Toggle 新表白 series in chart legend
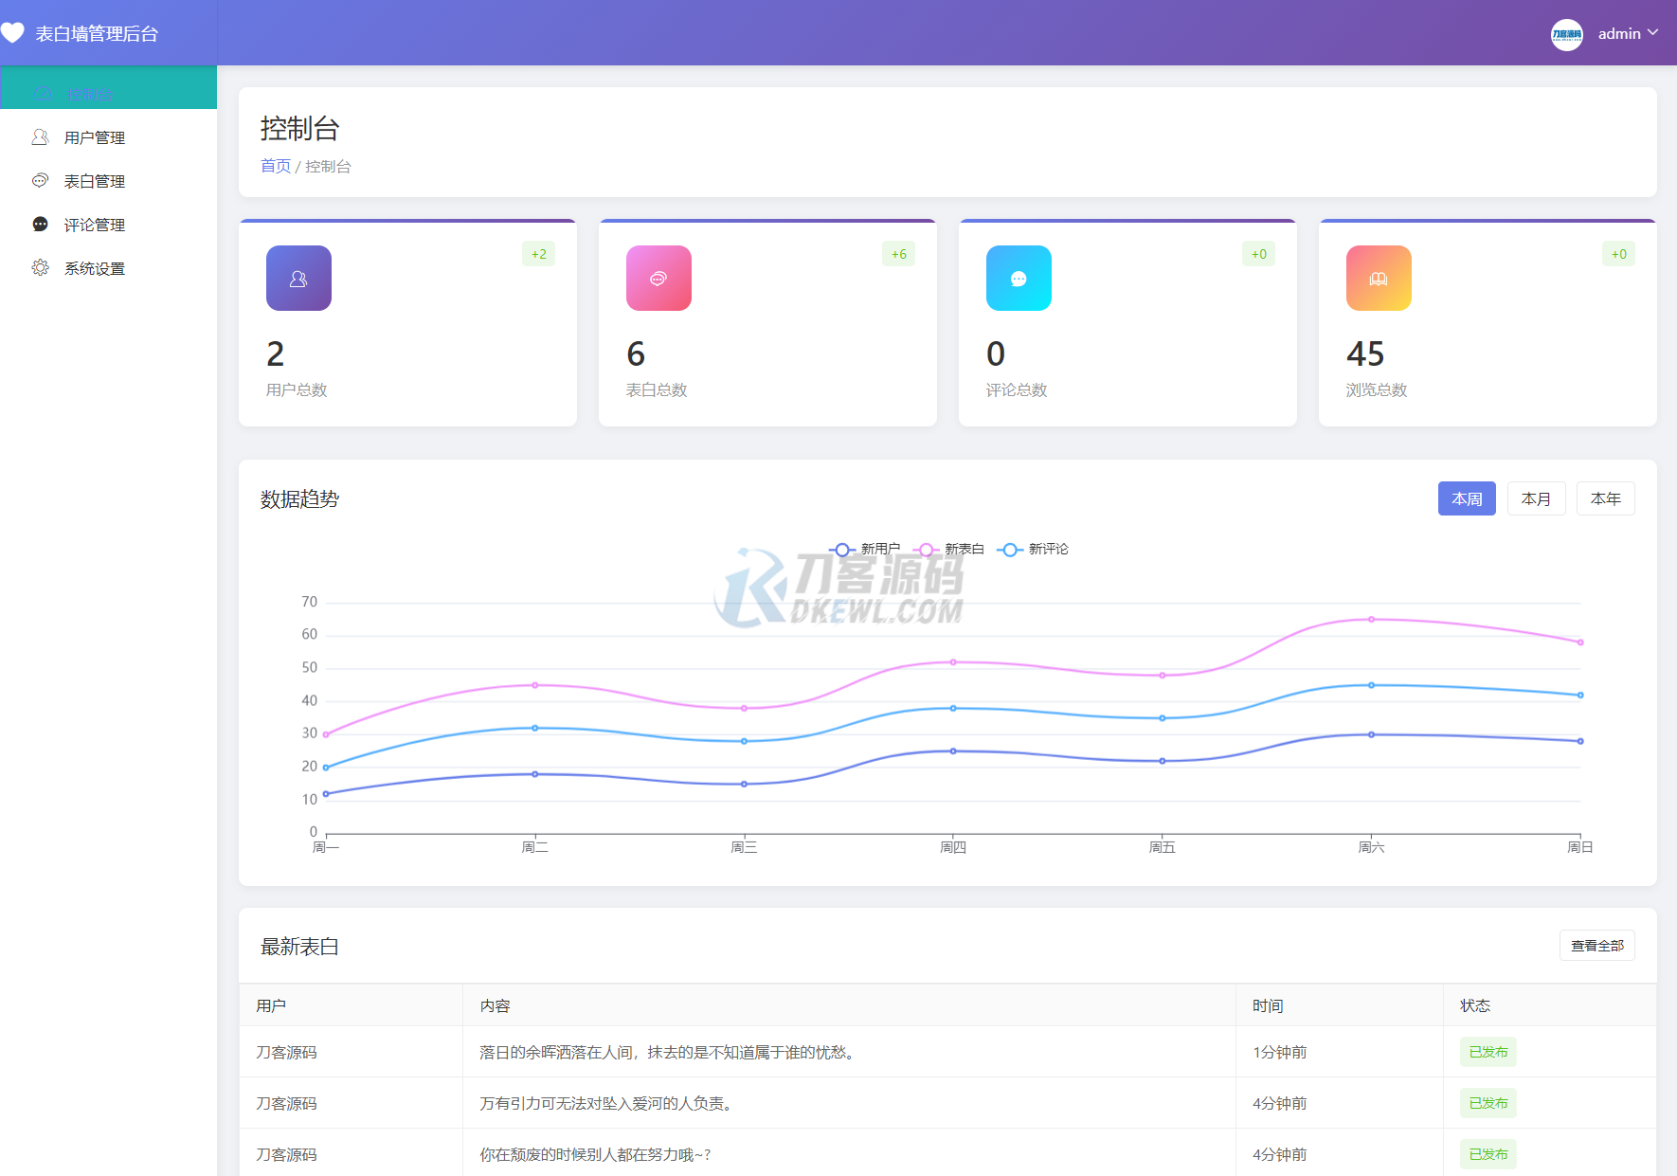This screenshot has width=1677, height=1176. click(949, 550)
